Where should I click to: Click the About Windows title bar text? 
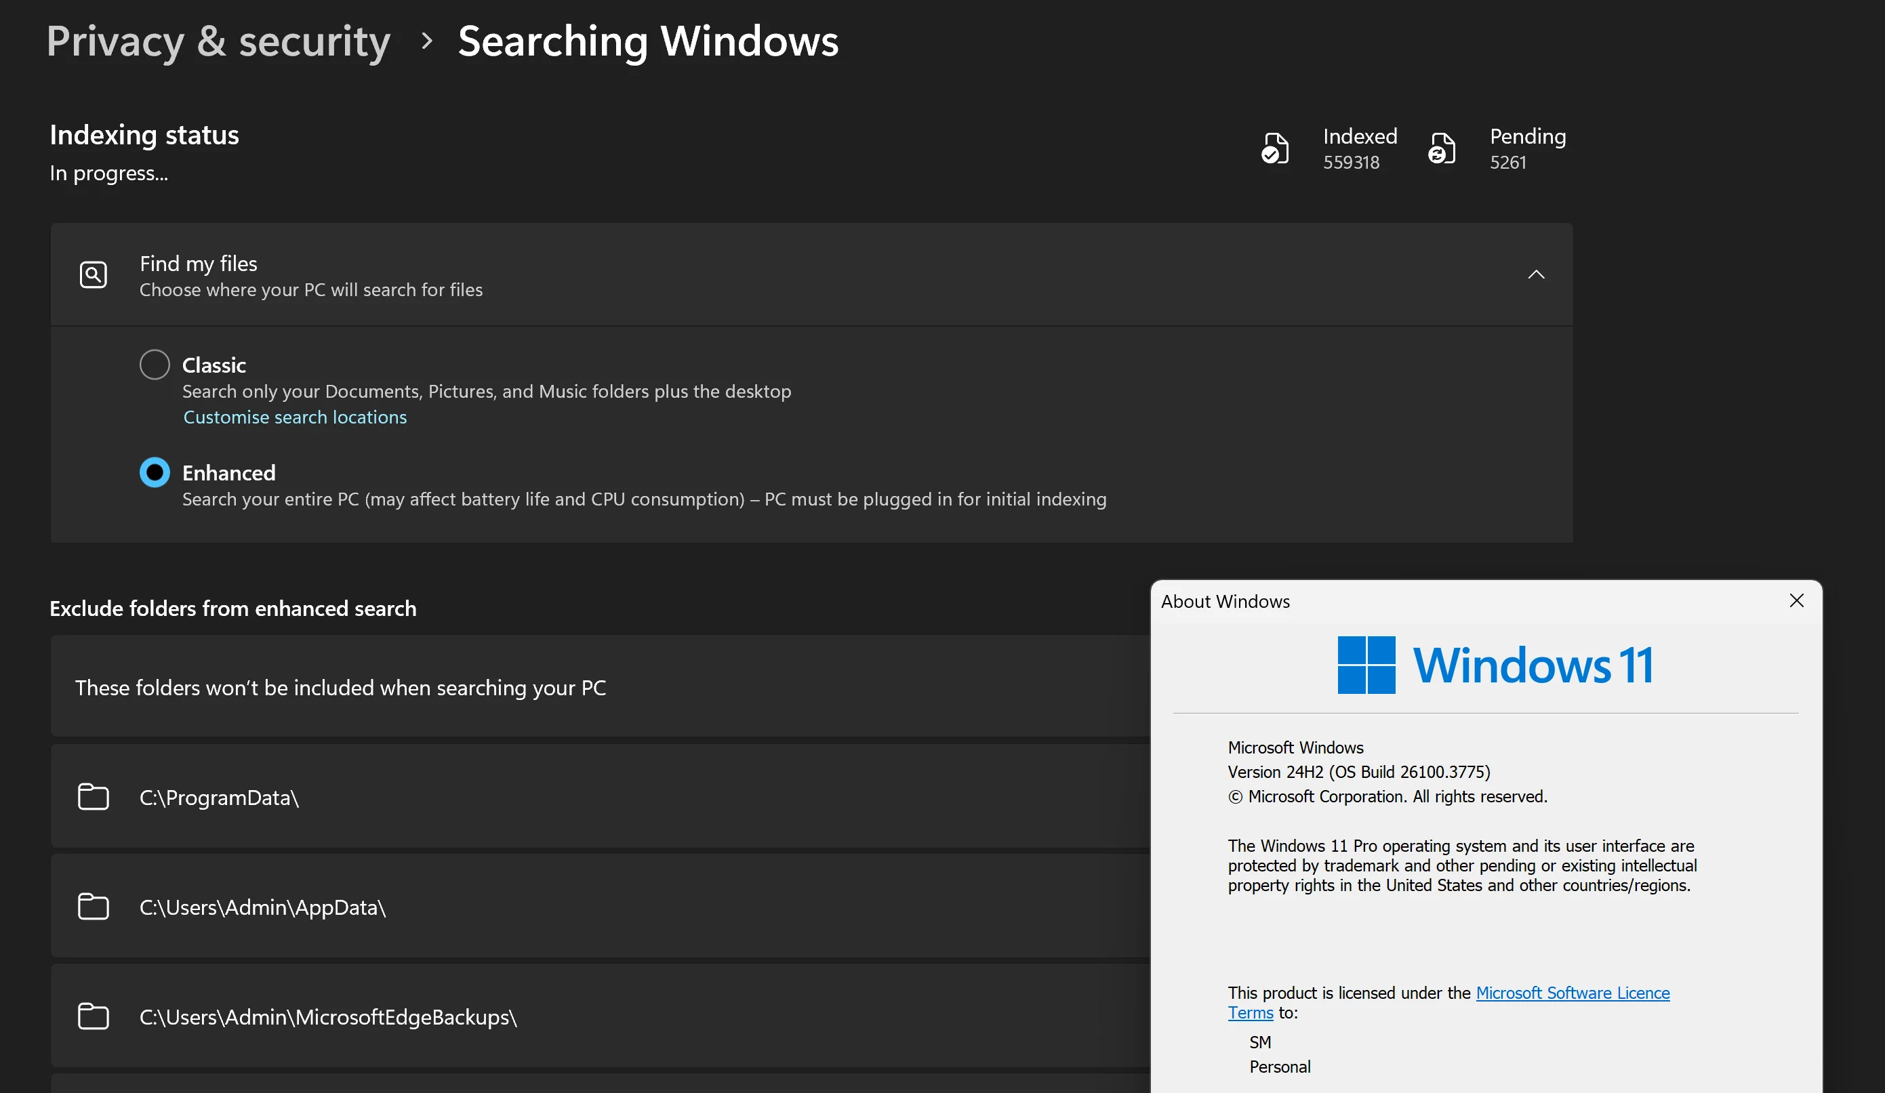tap(1225, 602)
